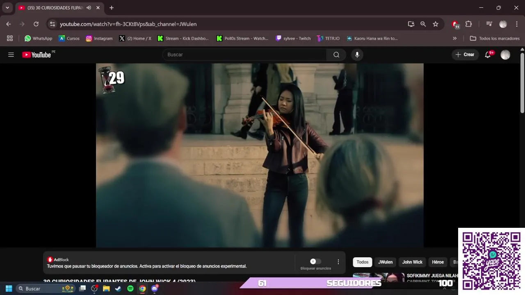Open YouTube notifications bell
This screenshot has width=525, height=295.
point(488,54)
